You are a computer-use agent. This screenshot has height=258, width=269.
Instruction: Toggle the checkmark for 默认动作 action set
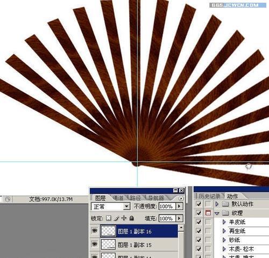pyautogui.click(x=199, y=204)
